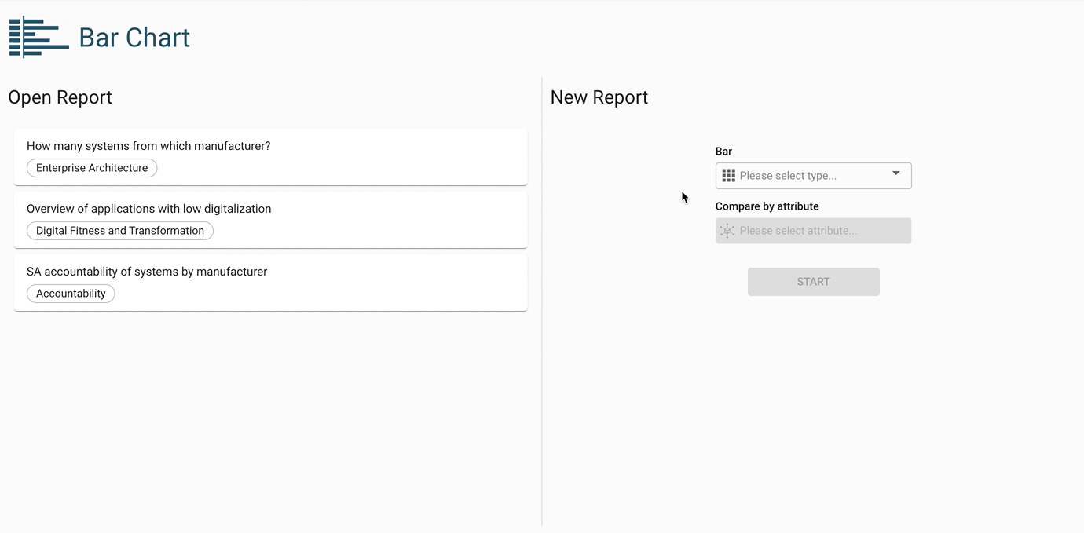
Task: Open the "Please select attribute..." combo box
Action: click(813, 231)
